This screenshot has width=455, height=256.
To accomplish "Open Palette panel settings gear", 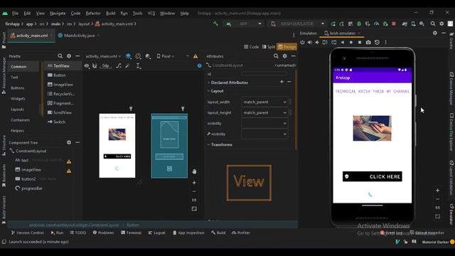I will pos(69,56).
